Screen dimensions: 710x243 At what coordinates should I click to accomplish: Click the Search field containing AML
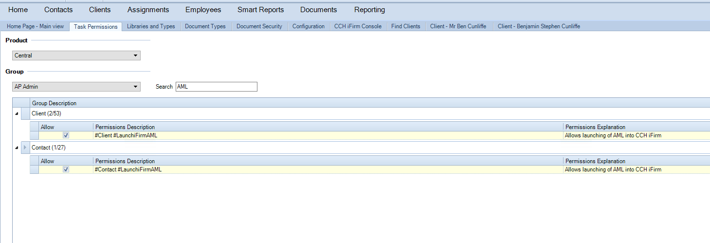[216, 87]
